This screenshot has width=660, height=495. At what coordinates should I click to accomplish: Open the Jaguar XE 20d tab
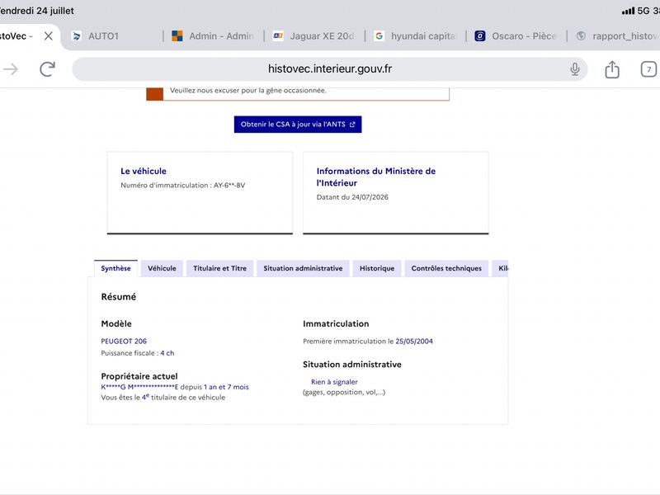[314, 36]
